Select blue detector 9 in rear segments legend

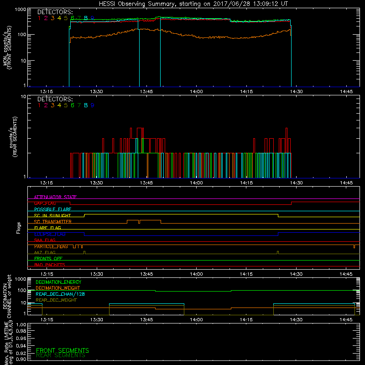[x=93, y=105]
